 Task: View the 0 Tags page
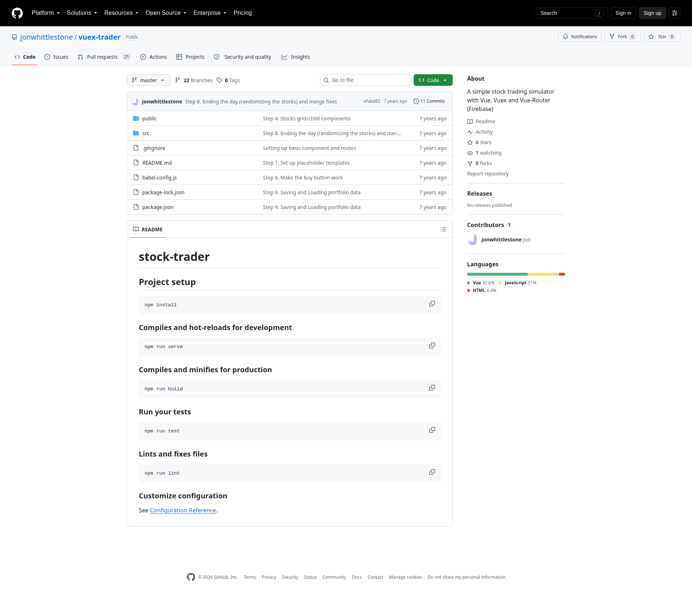[228, 80]
